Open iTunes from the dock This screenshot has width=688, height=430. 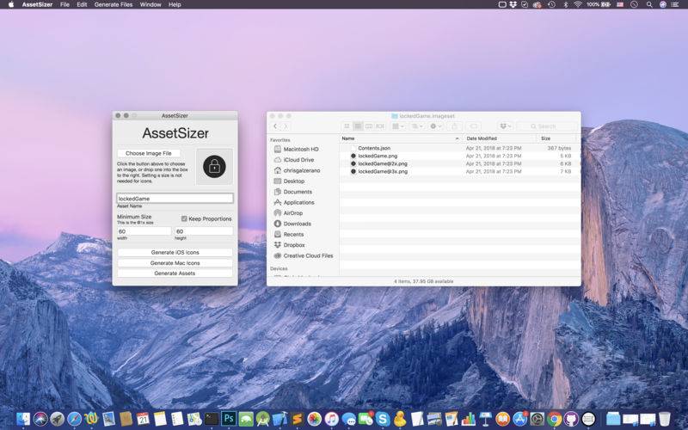(x=331, y=419)
